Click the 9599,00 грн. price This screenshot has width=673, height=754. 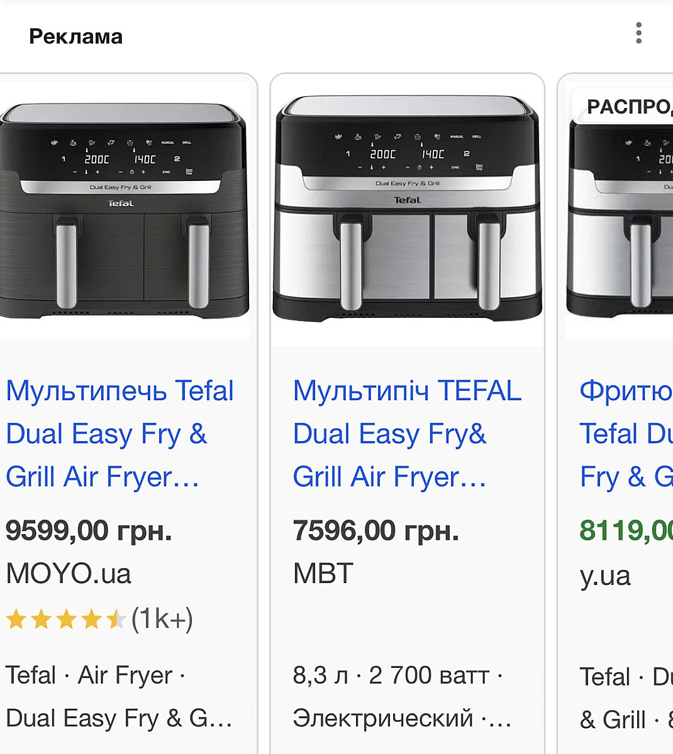point(89,531)
